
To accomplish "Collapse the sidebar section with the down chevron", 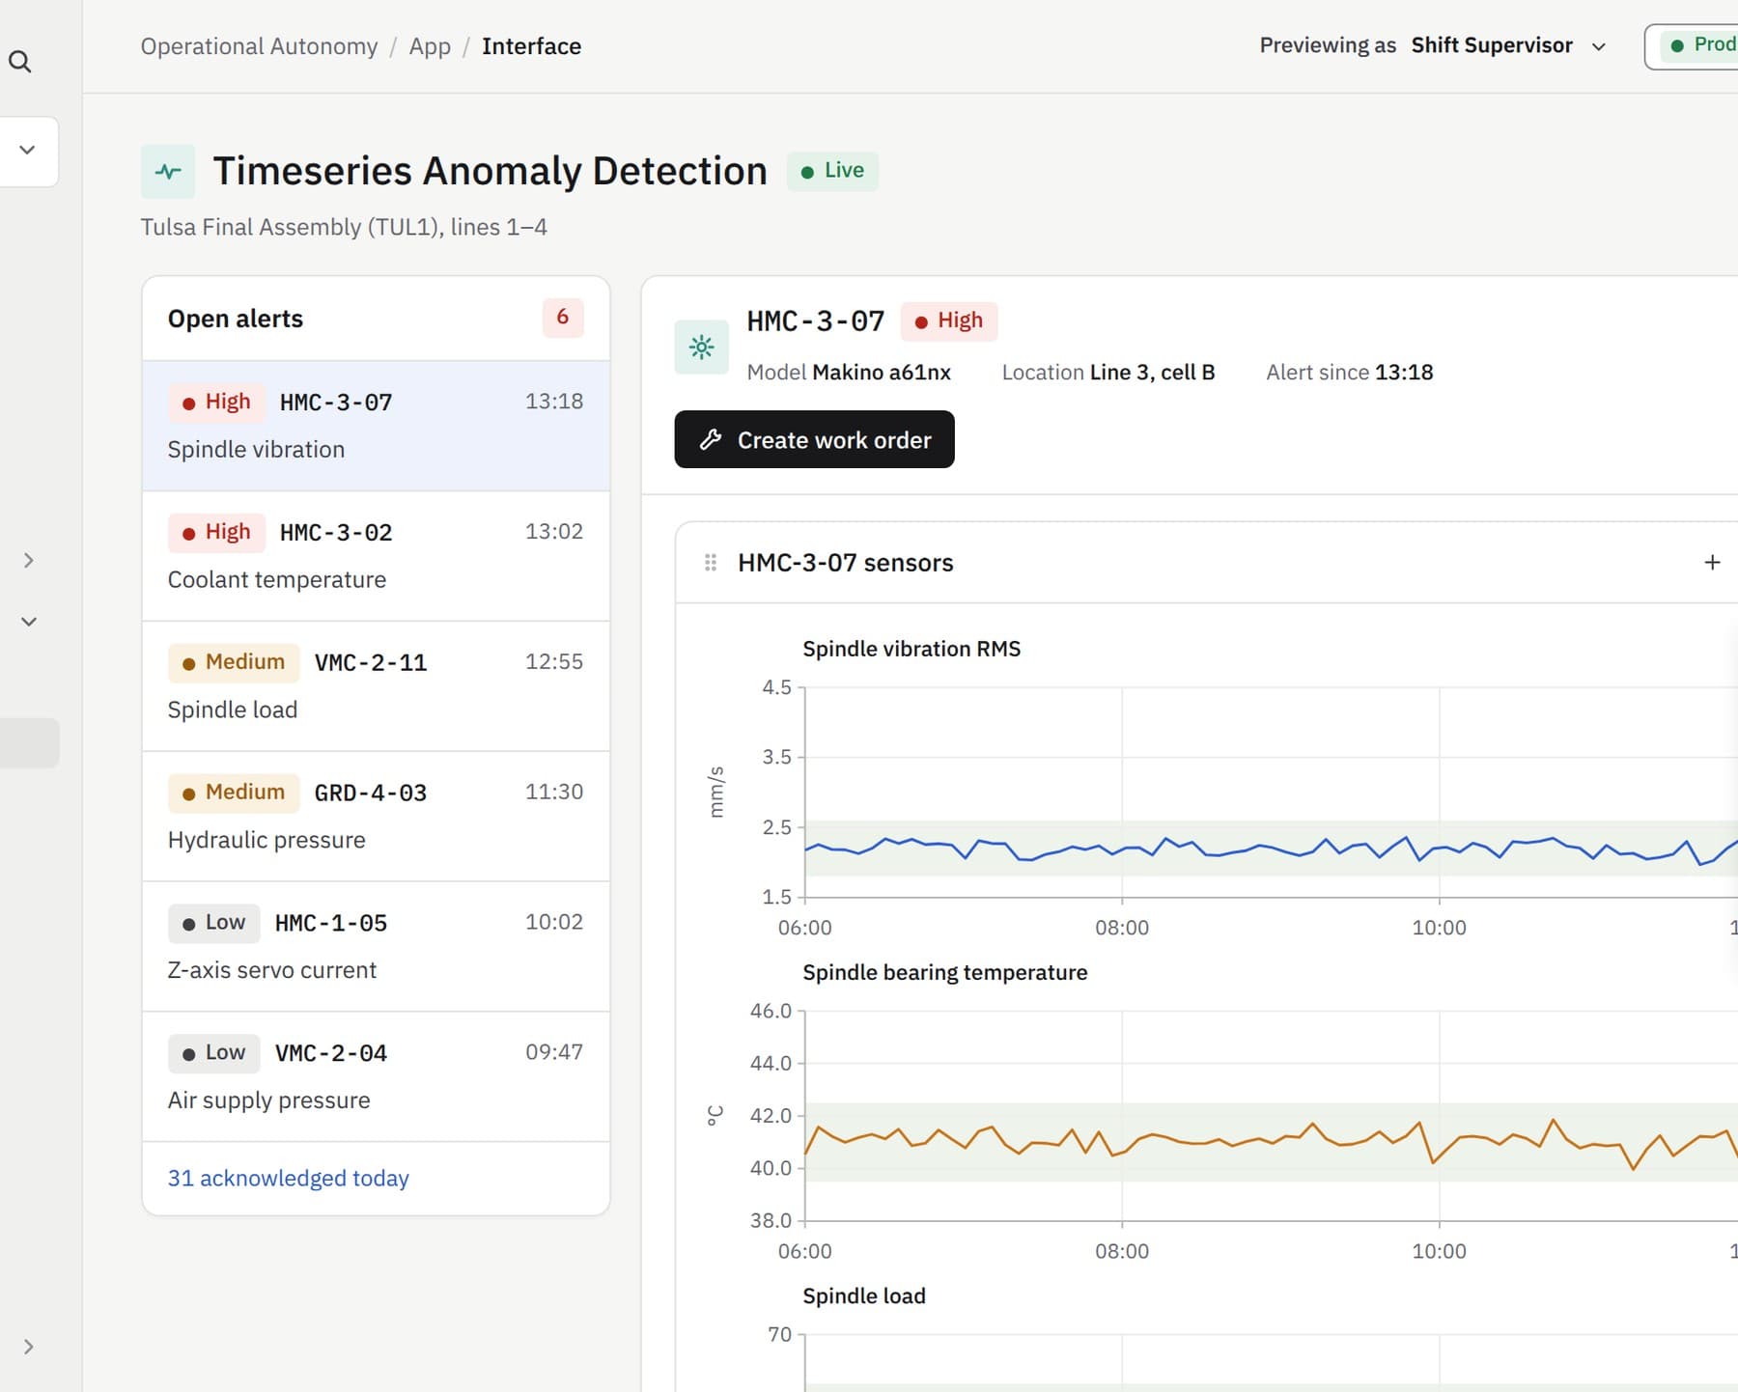I will pyautogui.click(x=29, y=622).
